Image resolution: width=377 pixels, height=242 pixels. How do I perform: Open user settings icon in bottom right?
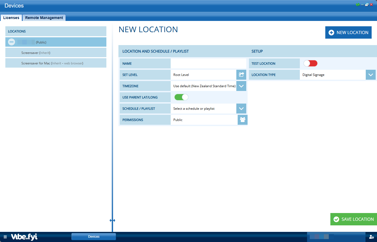[x=371, y=237]
